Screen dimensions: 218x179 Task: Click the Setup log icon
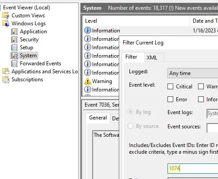tap(14, 48)
